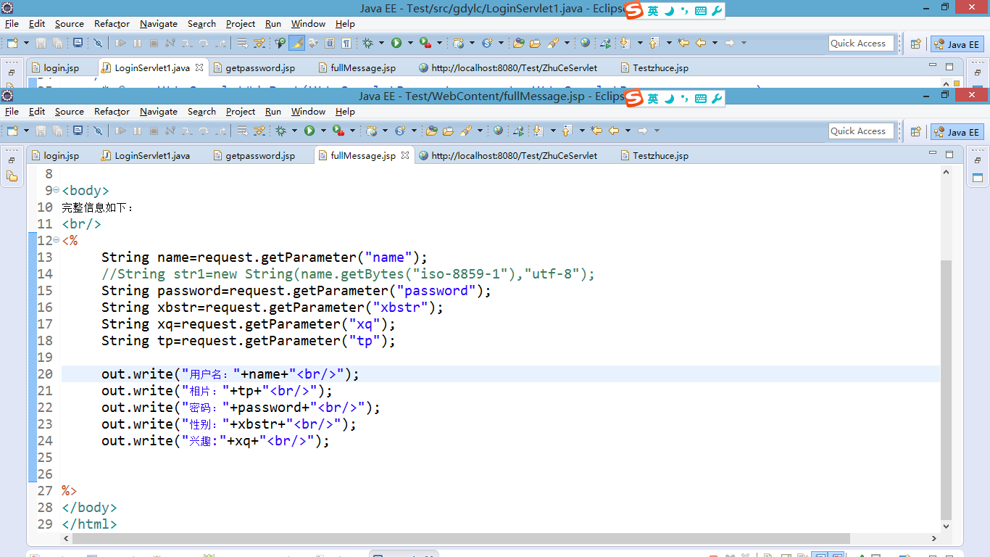Switch to fullMessage.jsp tab in LoginServlet1.java window

pyautogui.click(x=357, y=67)
